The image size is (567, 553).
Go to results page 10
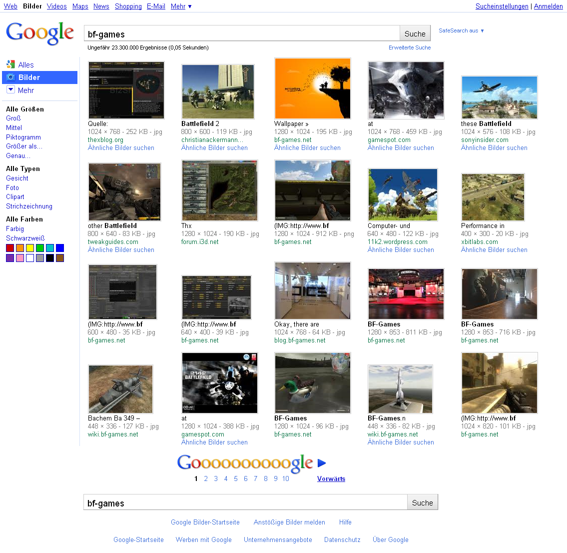[286, 479]
